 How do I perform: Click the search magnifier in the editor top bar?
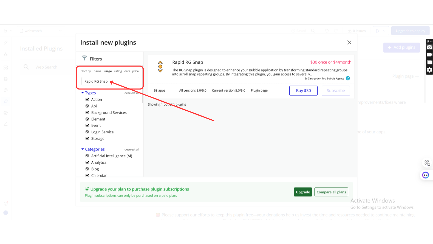[313, 31]
